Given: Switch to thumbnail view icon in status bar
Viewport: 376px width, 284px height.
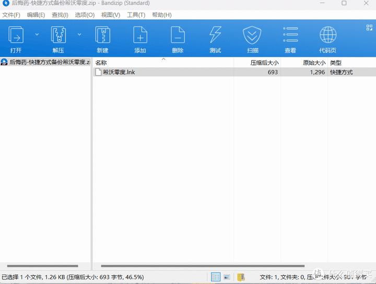Looking at the screenshot, I should point(227,277).
